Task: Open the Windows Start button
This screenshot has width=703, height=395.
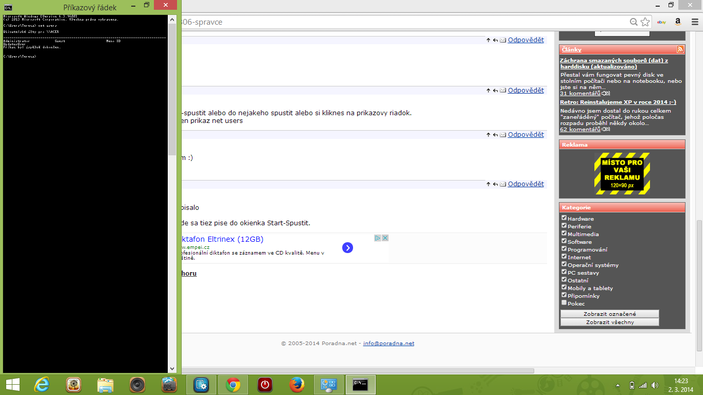Action: (13, 385)
